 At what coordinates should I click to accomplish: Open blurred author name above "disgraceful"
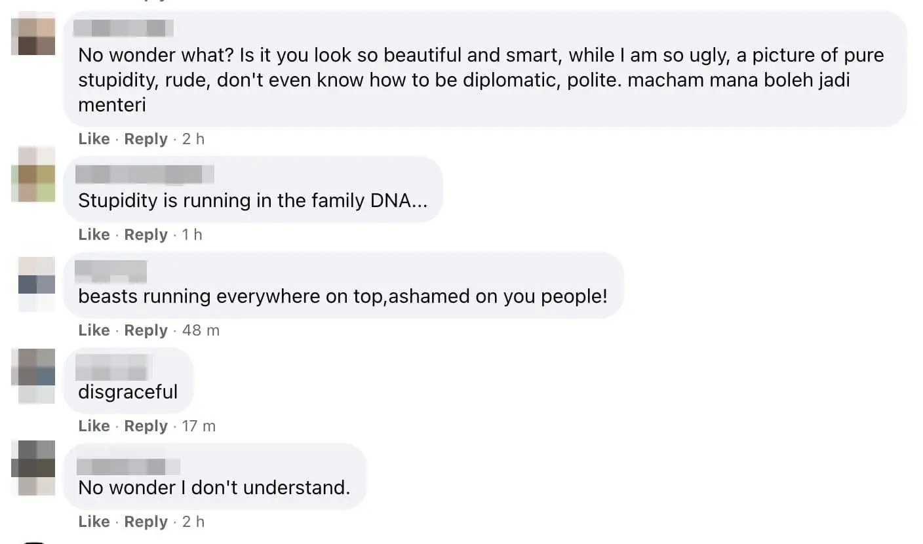click(114, 367)
